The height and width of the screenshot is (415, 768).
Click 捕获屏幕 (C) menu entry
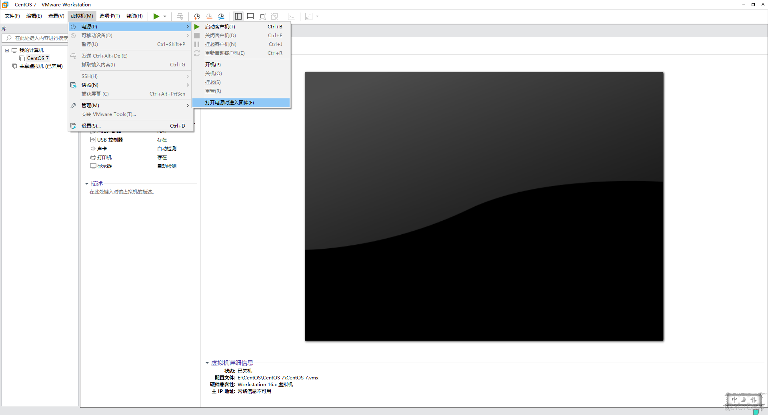point(130,94)
